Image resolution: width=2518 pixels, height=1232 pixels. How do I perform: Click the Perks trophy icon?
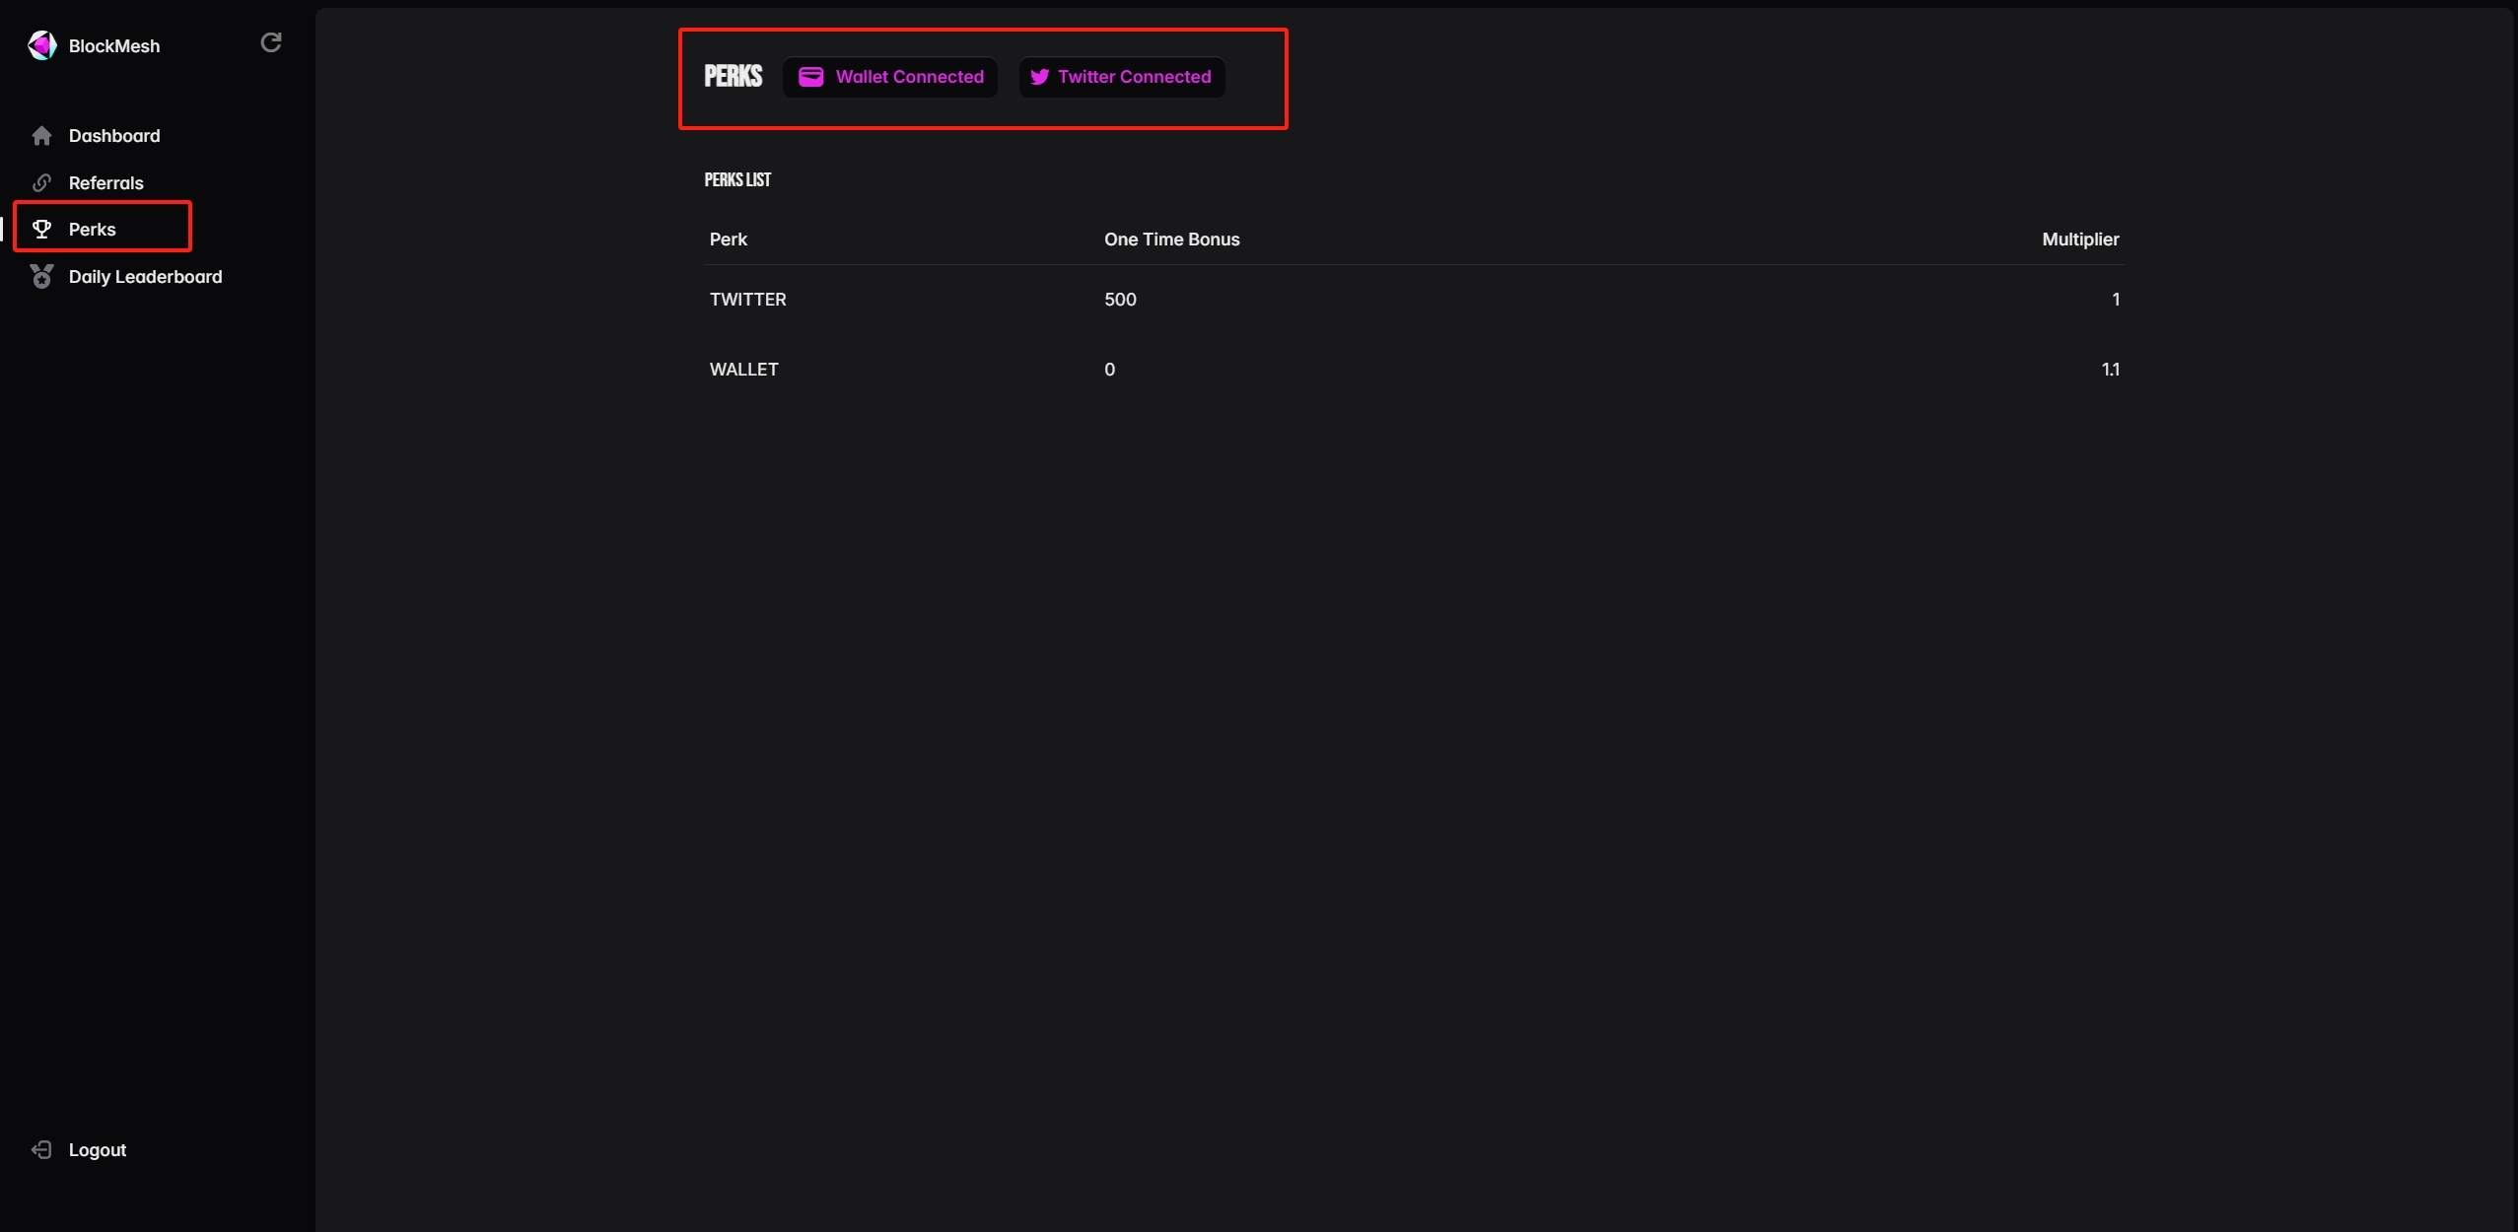pos(41,230)
